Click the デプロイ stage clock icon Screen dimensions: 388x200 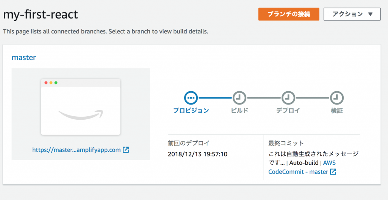tap(288, 98)
